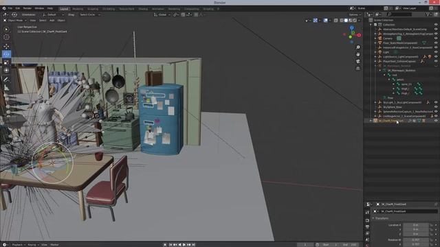This screenshot has height=247, width=440.
Task: Jump to the timeline start frame button
Action: (x=170, y=245)
